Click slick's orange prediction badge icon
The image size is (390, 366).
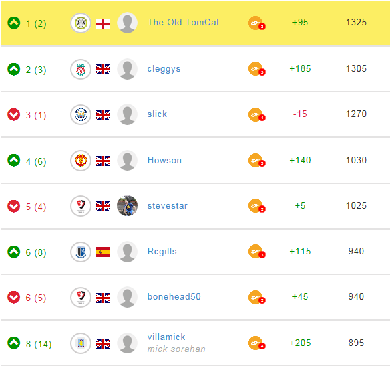[256, 115]
